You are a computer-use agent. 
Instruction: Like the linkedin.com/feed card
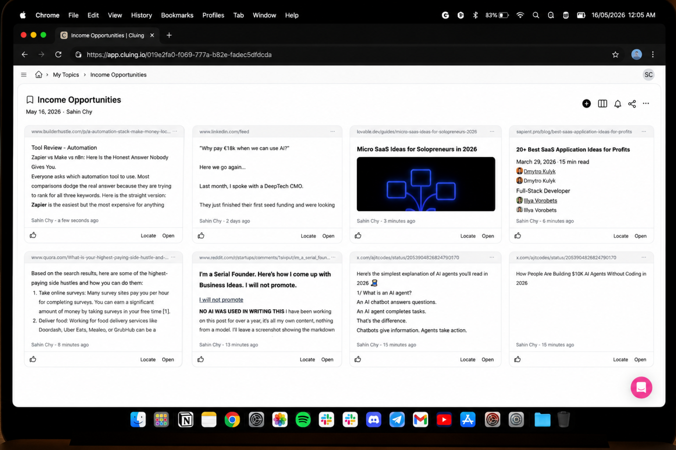[201, 236]
